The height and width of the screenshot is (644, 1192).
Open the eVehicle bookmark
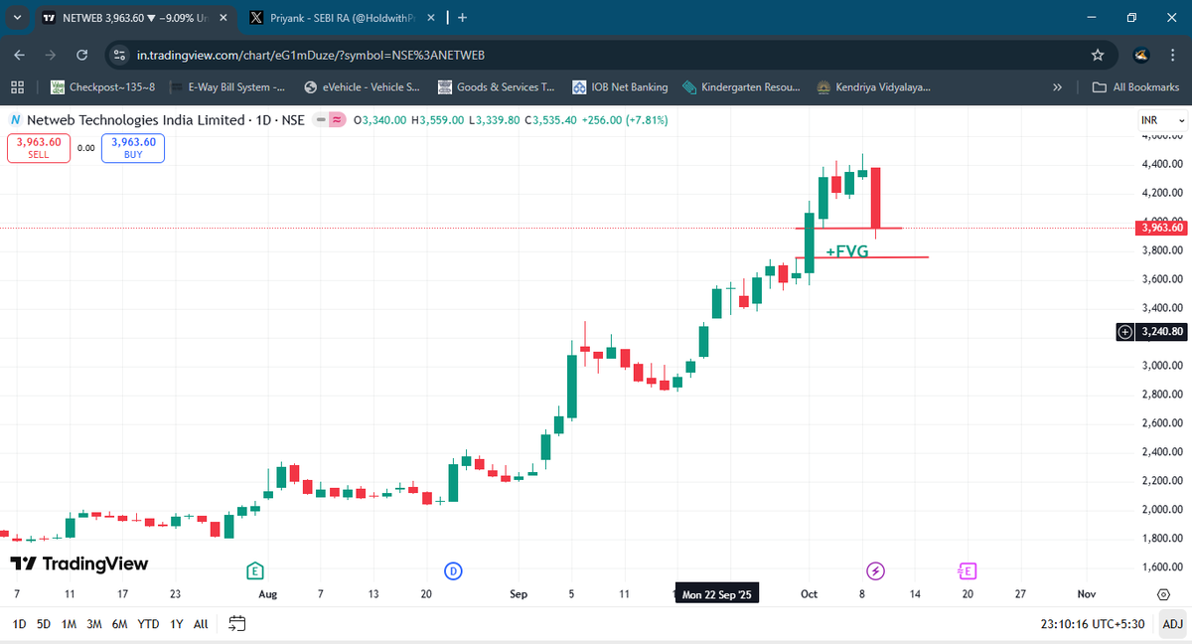click(363, 87)
